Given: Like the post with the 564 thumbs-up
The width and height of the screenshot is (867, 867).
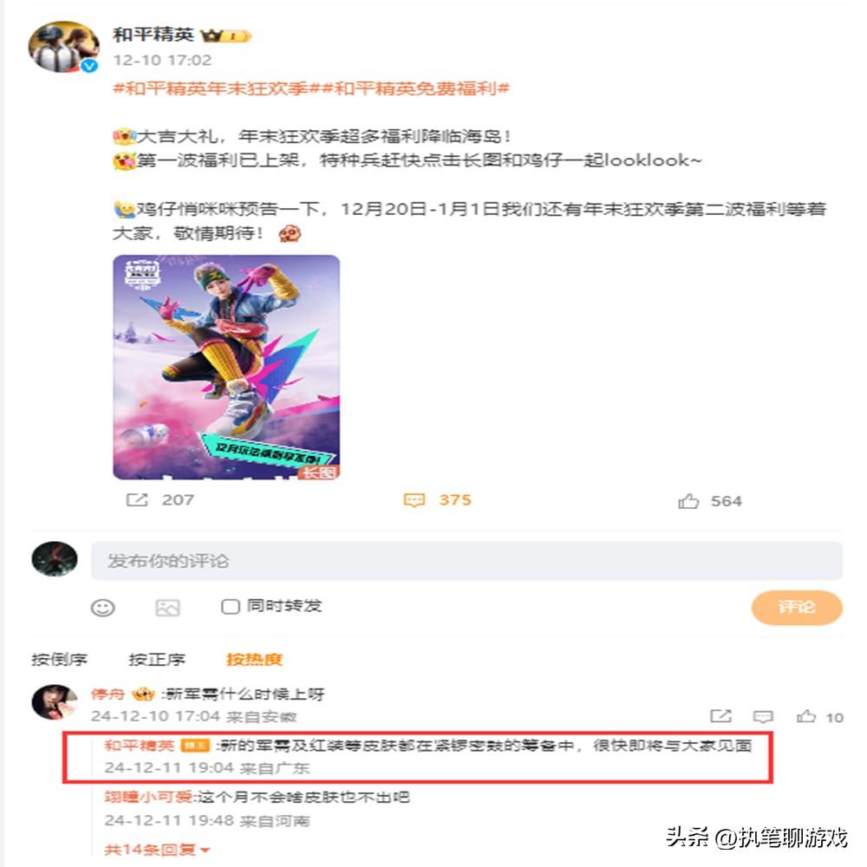Looking at the screenshot, I should (688, 501).
